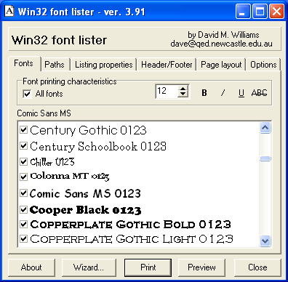This screenshot has width=288, height=282.
Task: Minimize the Win32 font lister window
Action: [243, 12]
